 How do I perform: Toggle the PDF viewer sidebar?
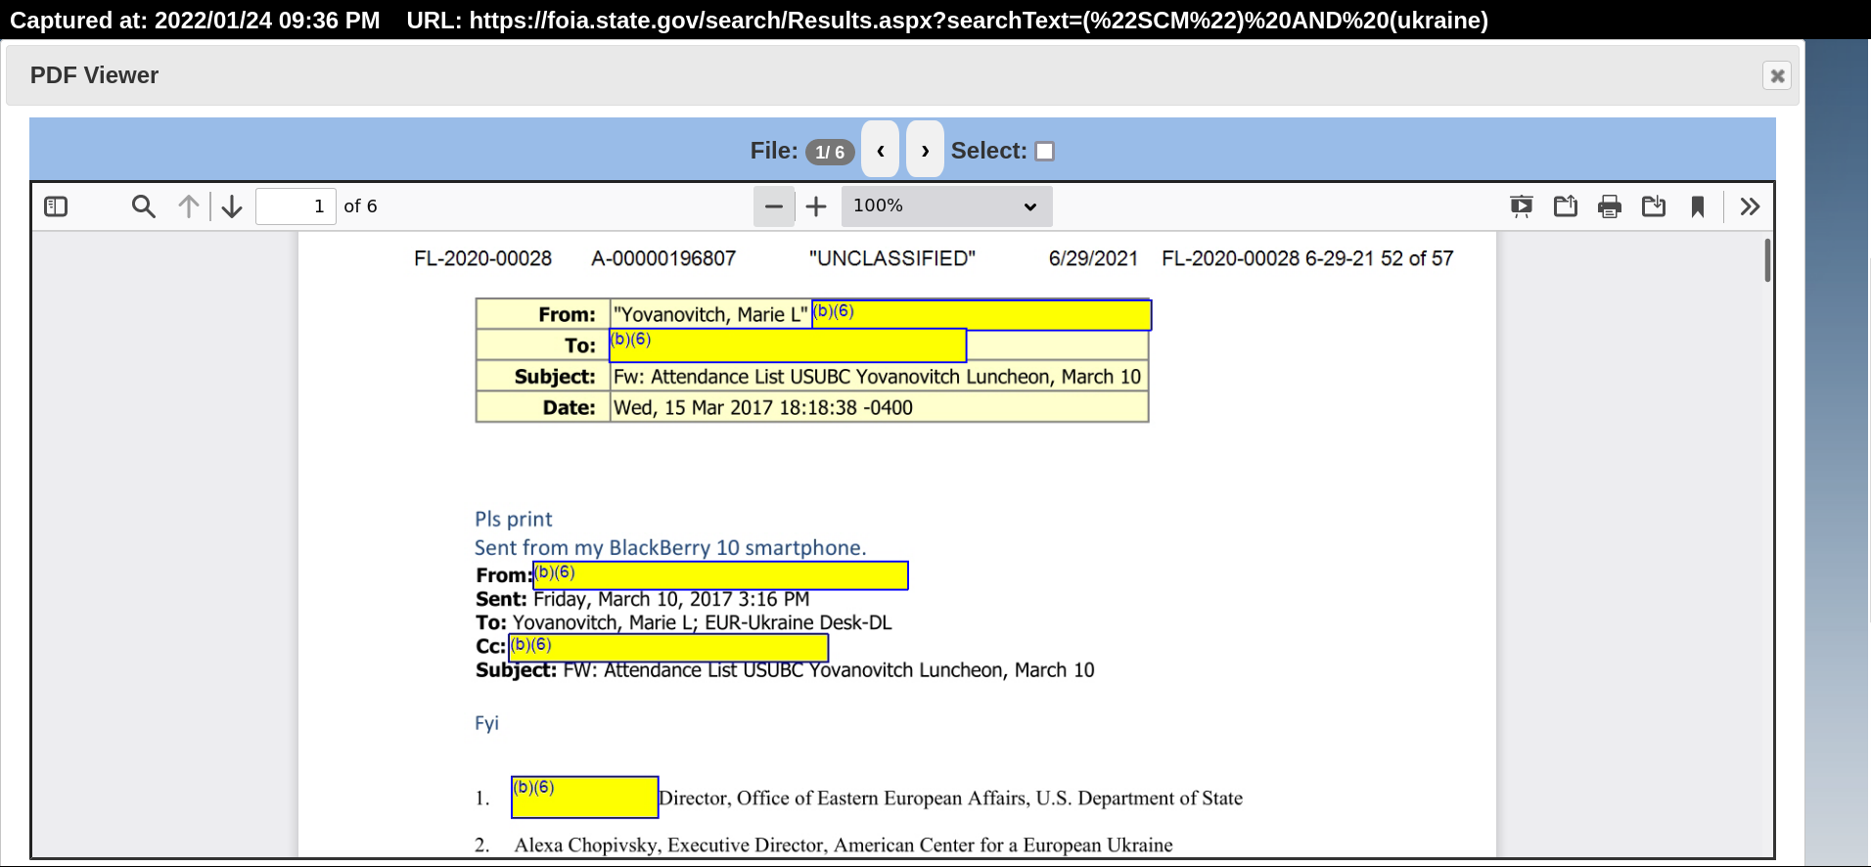point(56,206)
